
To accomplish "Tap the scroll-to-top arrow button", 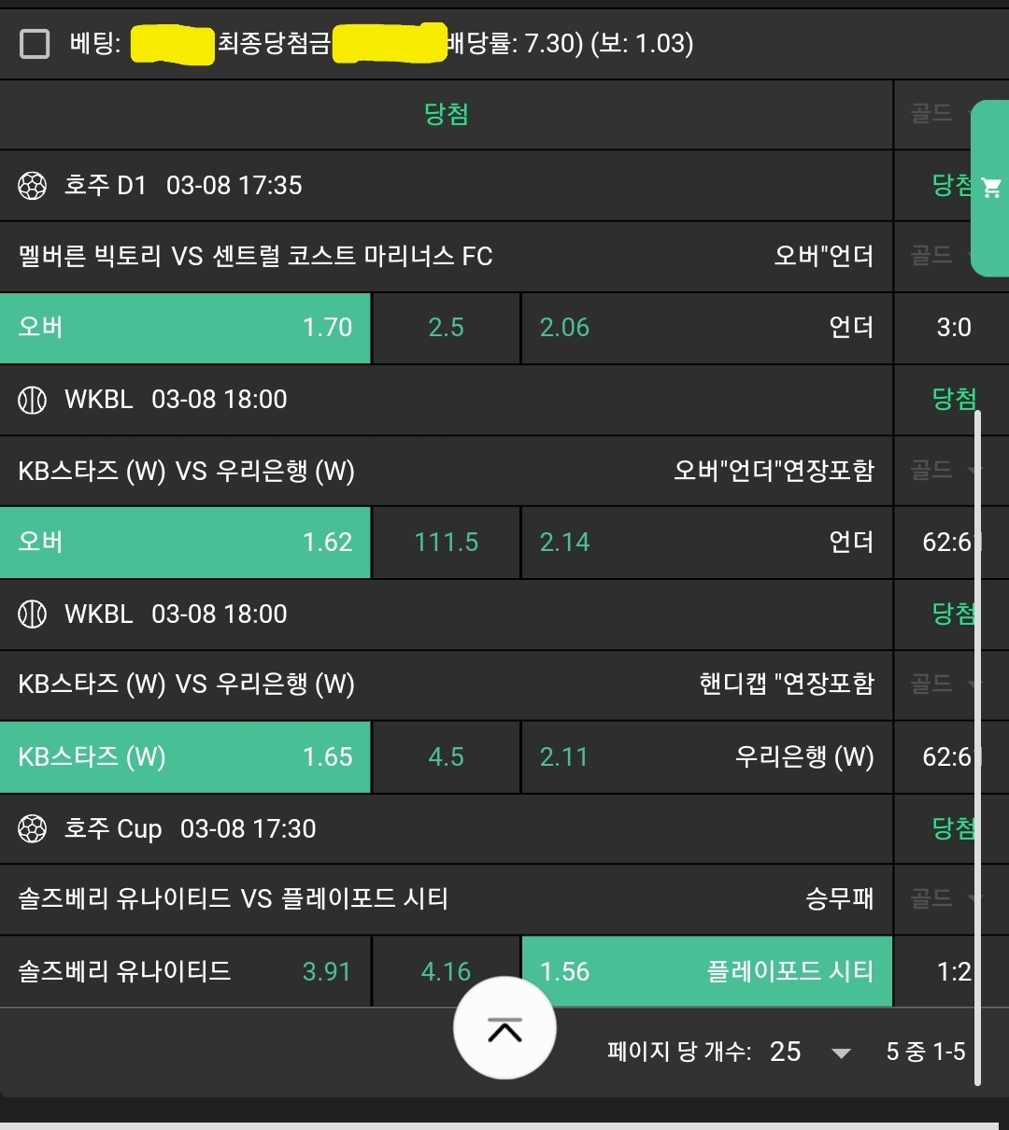I will coord(504,1028).
